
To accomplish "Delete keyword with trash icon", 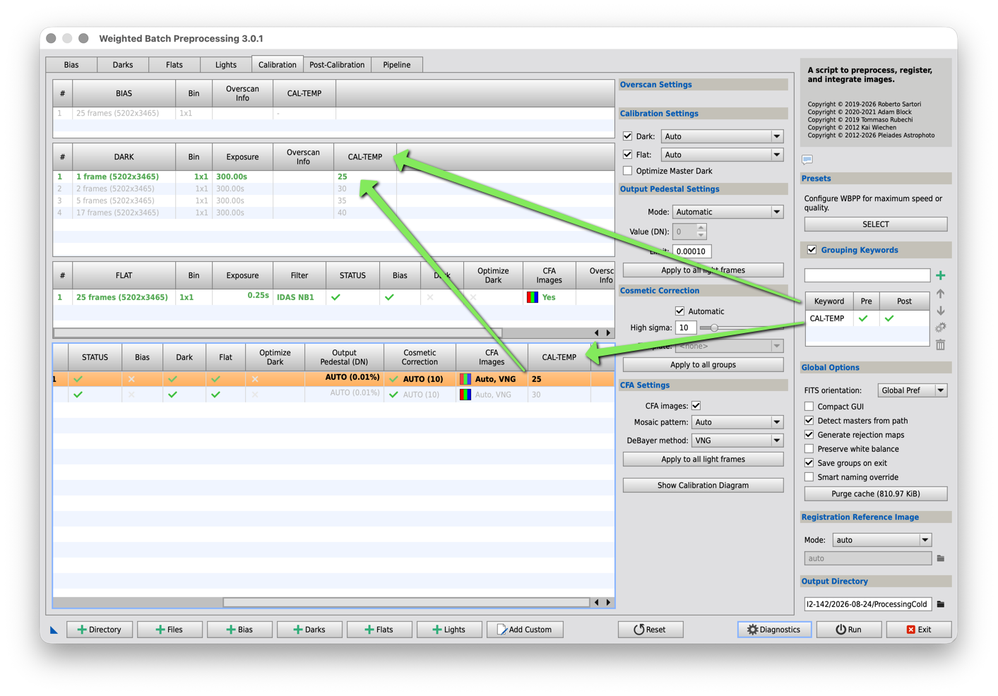I will click(x=940, y=344).
